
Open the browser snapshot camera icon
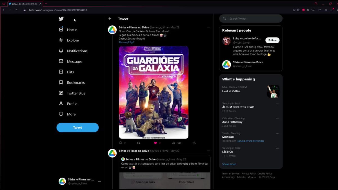(299, 10)
